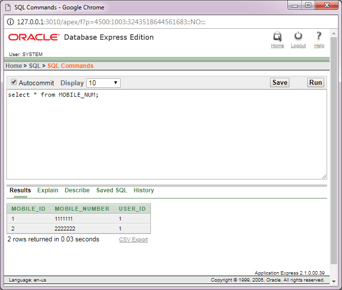Click the MOBILE_ID column header
The height and width of the screenshot is (290, 342).
click(x=28, y=209)
